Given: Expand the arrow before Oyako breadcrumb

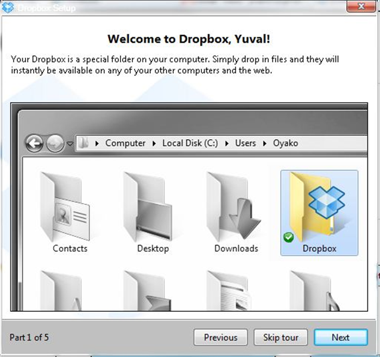Looking at the screenshot, I should [x=265, y=143].
